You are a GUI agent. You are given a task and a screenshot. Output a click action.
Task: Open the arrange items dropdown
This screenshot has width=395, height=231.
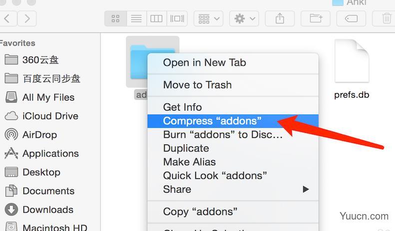point(208,18)
